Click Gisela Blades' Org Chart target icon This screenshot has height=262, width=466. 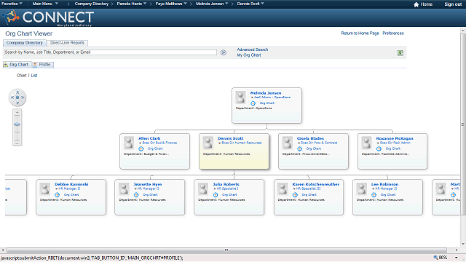tap(299, 148)
